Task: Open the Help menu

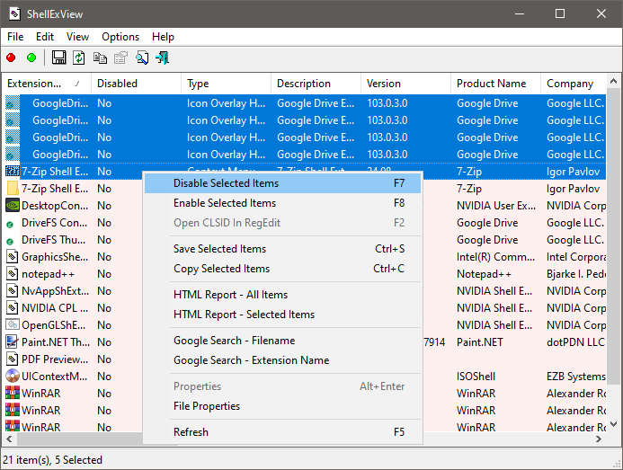Action: 163,37
